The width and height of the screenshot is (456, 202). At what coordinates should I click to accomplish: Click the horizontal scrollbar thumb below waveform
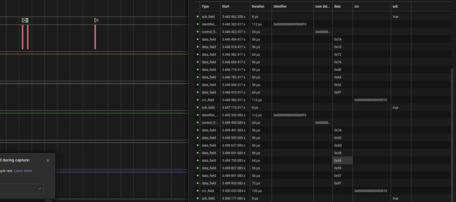pos(48,201)
